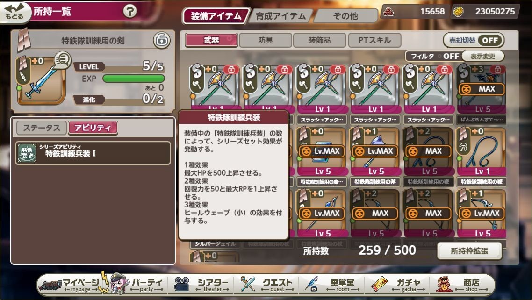This screenshot has height=300, width=532.
Task: Open クエスト crossed swords icon
Action: pyautogui.click(x=248, y=284)
